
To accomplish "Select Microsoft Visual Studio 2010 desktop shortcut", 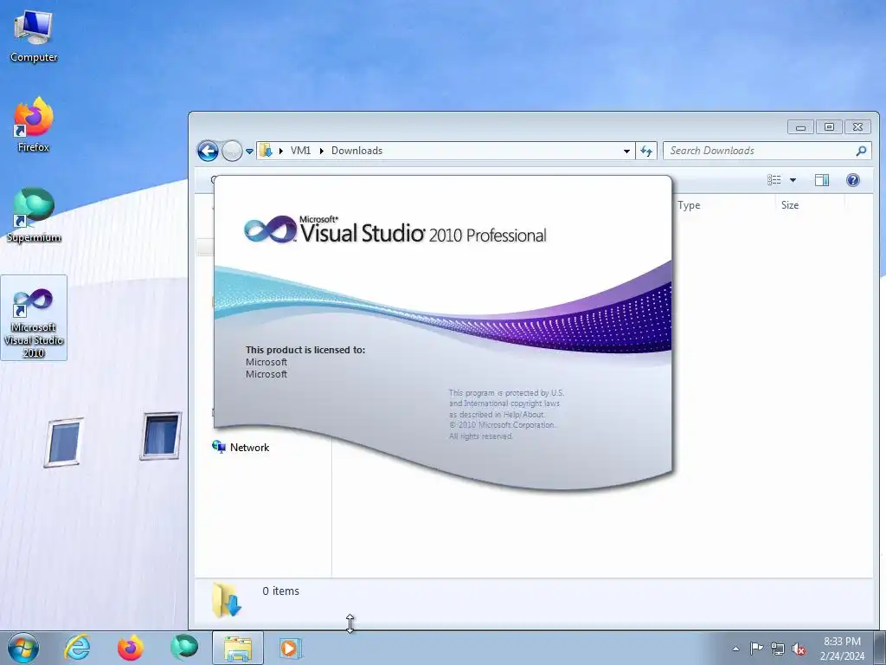I will (34, 318).
